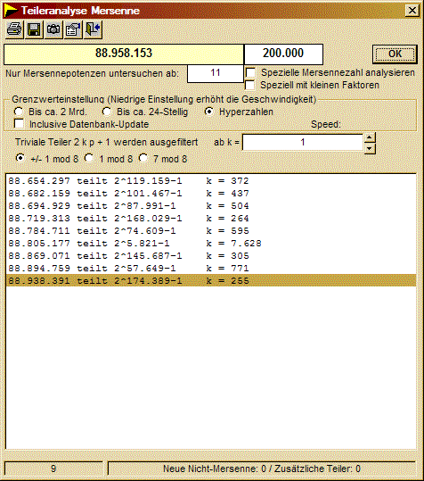Viewport: 424px width, 481px height.
Task: Click the 200.000 range input field
Action: [x=283, y=54]
